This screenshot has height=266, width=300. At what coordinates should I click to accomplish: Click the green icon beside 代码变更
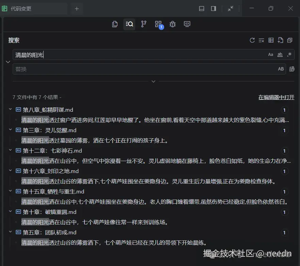[4, 9]
